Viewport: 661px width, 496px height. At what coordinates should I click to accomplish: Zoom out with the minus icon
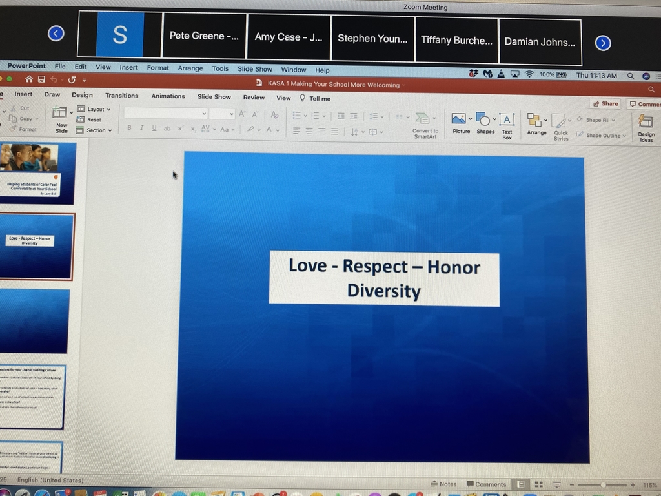coord(571,484)
